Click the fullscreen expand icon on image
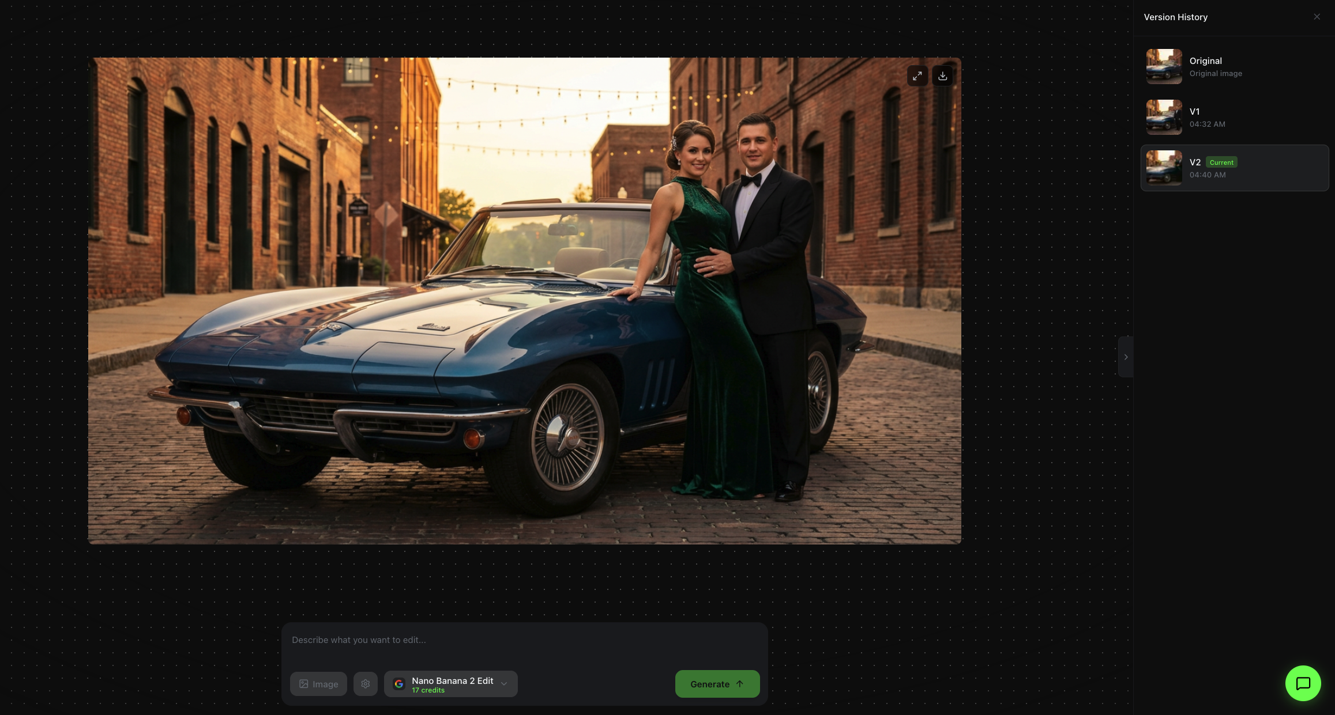Screen dimensions: 1335x715 (917, 76)
